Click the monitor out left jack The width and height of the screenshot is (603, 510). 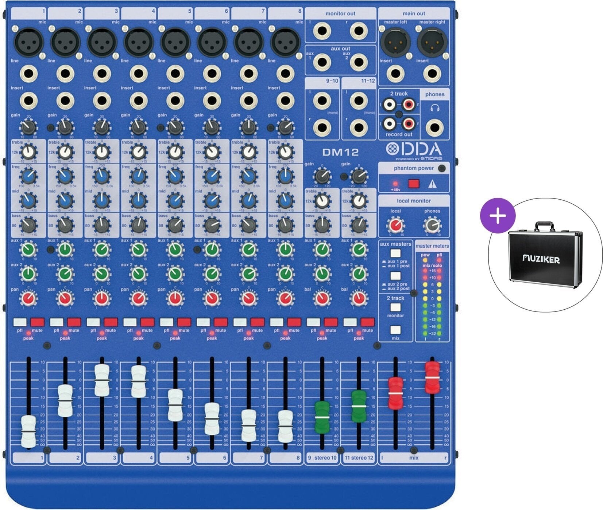point(322,31)
